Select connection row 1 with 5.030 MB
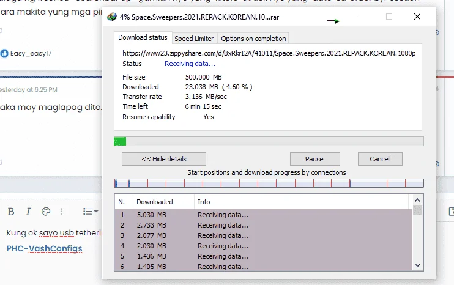454x285 pixels. [x=264, y=215]
